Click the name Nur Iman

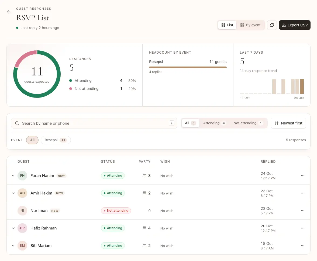coord(39,211)
